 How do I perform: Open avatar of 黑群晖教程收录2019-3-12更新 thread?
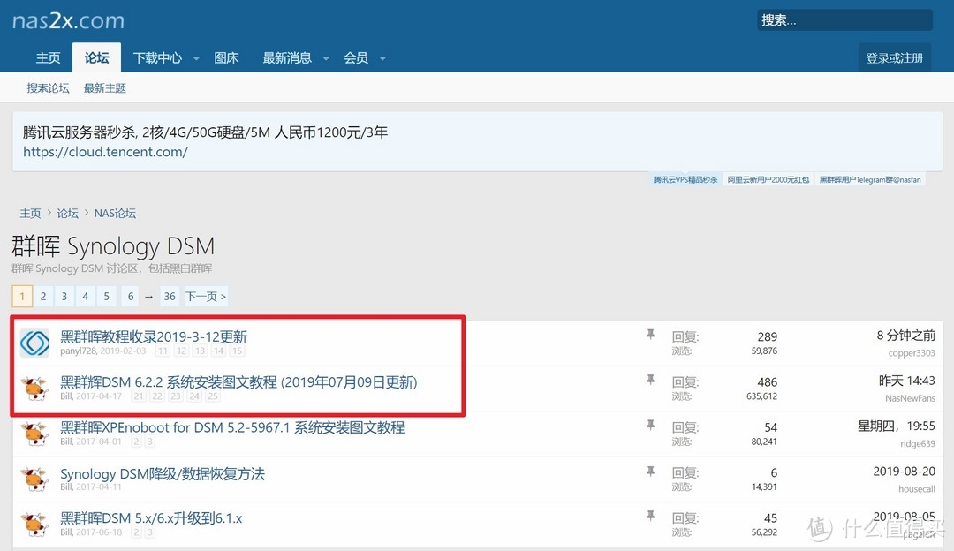[x=34, y=343]
